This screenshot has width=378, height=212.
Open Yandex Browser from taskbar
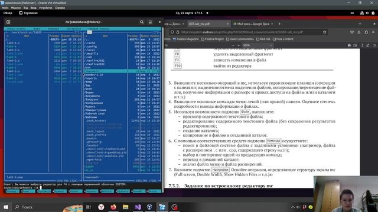[x=101, y=207]
